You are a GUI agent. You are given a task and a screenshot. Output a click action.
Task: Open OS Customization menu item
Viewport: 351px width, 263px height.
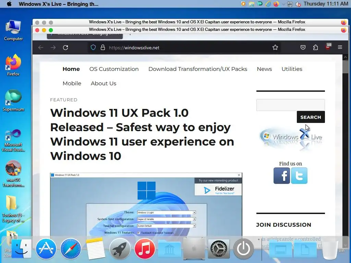[114, 69]
